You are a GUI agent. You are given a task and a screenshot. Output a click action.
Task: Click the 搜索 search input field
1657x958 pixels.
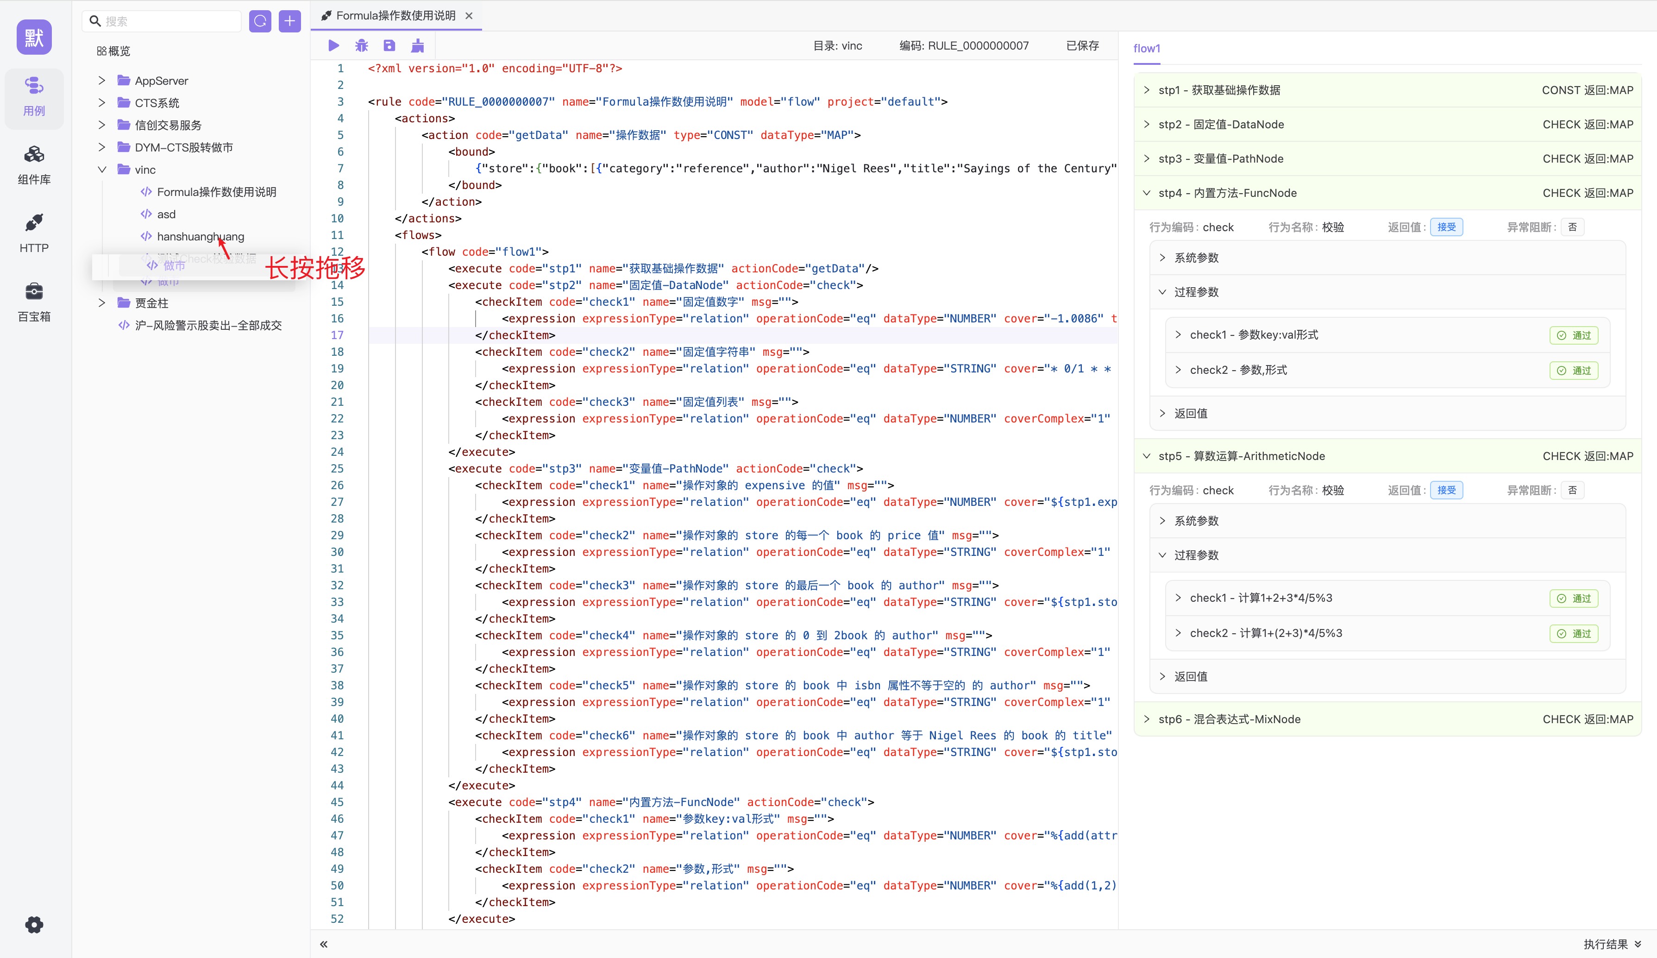(x=171, y=21)
